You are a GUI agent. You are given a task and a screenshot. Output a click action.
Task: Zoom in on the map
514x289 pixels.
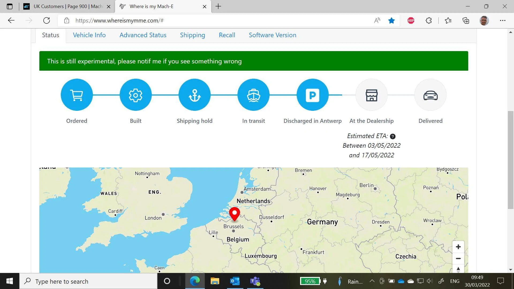click(x=458, y=247)
